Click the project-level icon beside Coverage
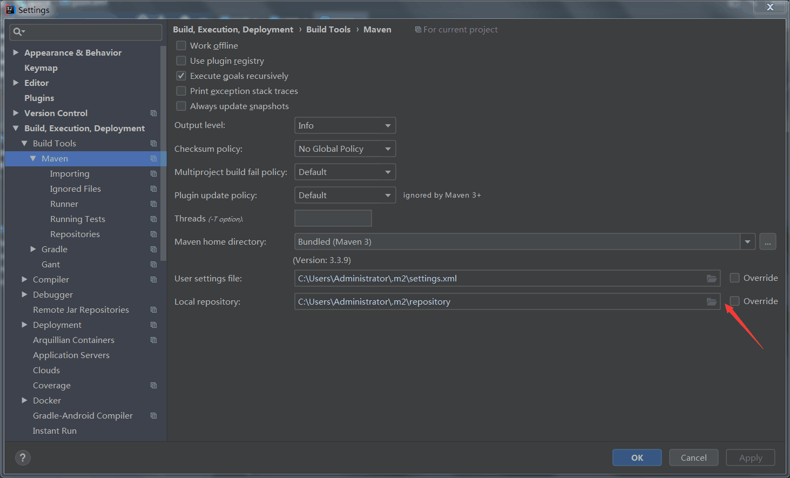The width and height of the screenshot is (790, 478). pos(153,386)
